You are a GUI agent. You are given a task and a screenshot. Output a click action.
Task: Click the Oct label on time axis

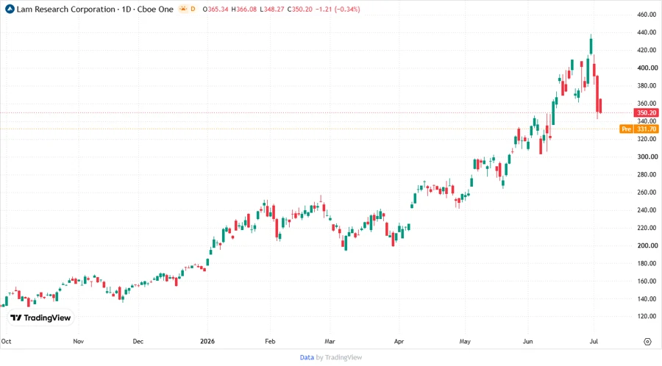[x=7, y=341]
